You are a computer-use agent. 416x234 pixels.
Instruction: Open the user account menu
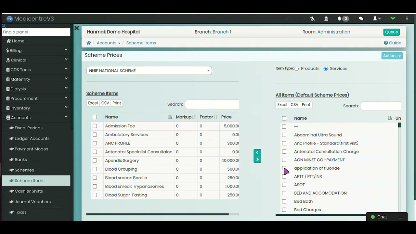pyautogui.click(x=377, y=19)
